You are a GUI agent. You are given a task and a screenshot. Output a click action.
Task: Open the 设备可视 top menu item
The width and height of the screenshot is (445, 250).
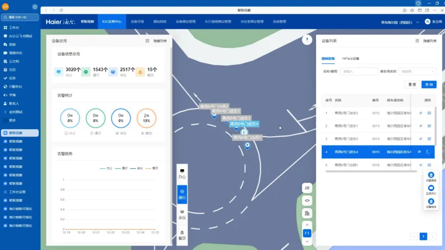138,22
